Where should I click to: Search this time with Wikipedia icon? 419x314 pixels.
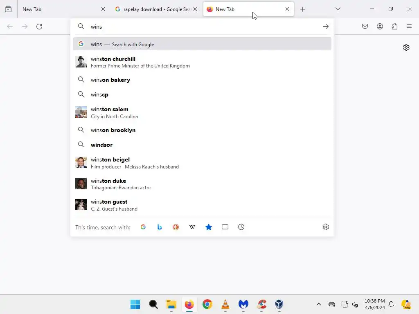pyautogui.click(x=192, y=227)
